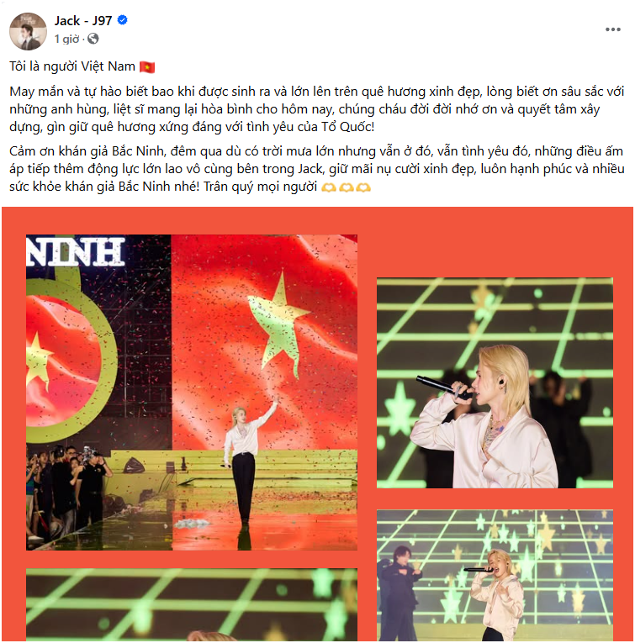Click the paragraph starting 'May mắn và tự hào'

pyautogui.click(x=317, y=109)
